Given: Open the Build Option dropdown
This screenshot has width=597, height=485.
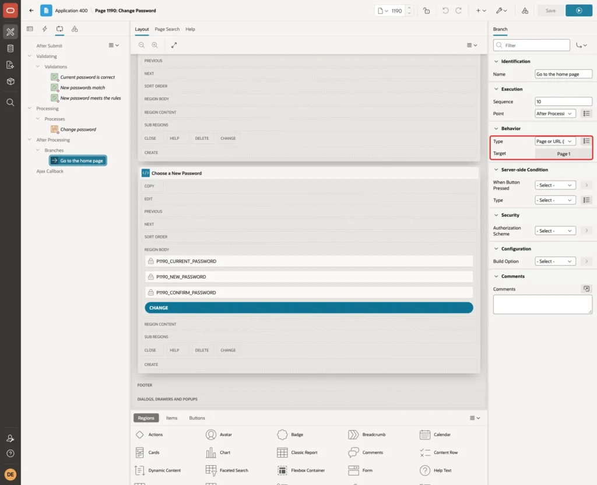Looking at the screenshot, I should 555,261.
